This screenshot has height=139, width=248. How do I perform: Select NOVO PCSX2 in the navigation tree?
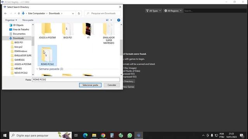pos(19,73)
